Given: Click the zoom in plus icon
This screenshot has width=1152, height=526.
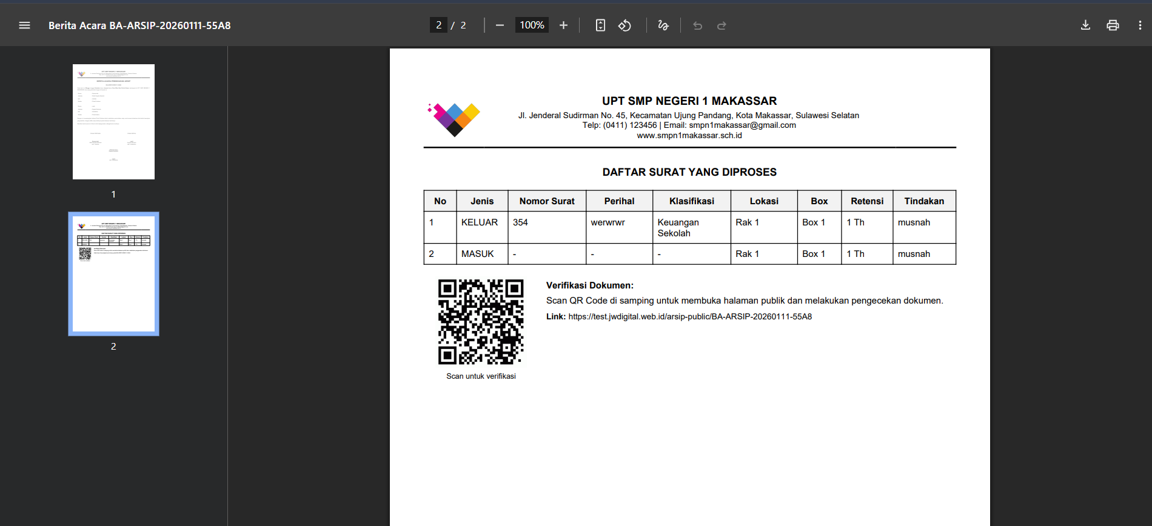Looking at the screenshot, I should pos(563,25).
